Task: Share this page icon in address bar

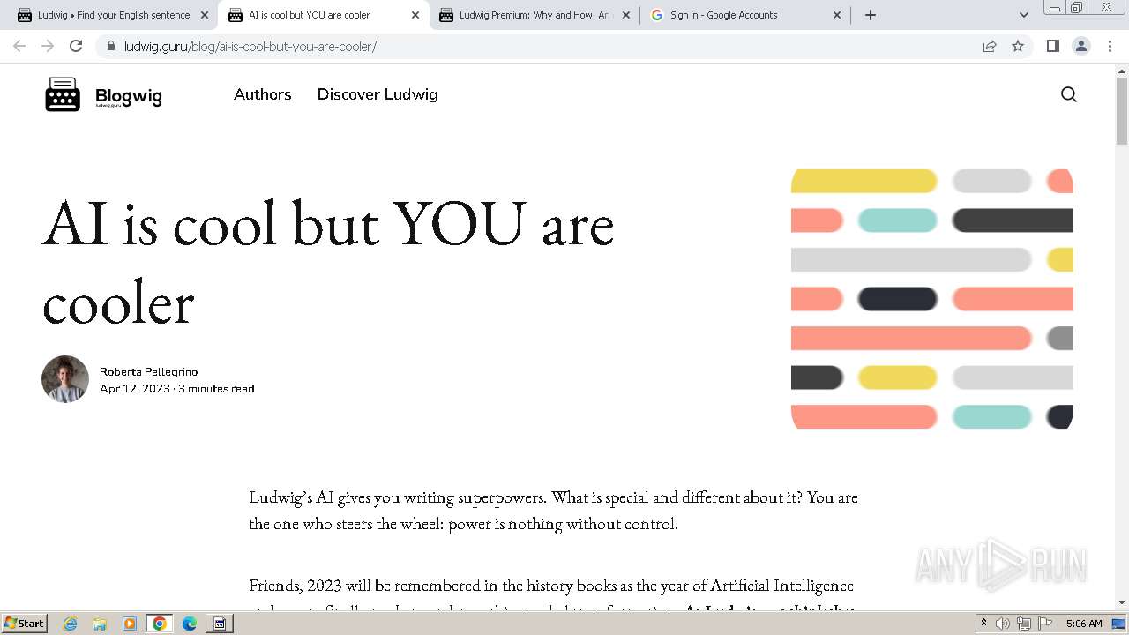Action: (990, 46)
